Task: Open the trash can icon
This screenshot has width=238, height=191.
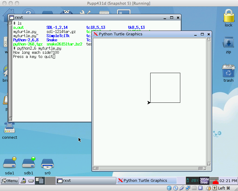Action: click(228, 70)
